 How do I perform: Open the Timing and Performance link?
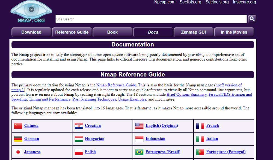tap(50, 99)
